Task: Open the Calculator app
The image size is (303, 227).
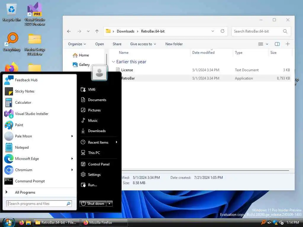Action: (40, 103)
